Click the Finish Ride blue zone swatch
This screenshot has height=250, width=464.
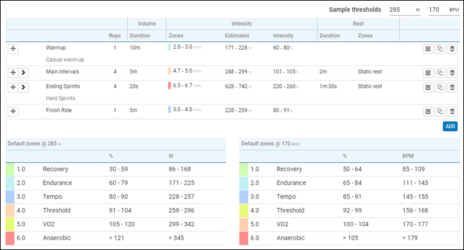click(x=170, y=109)
